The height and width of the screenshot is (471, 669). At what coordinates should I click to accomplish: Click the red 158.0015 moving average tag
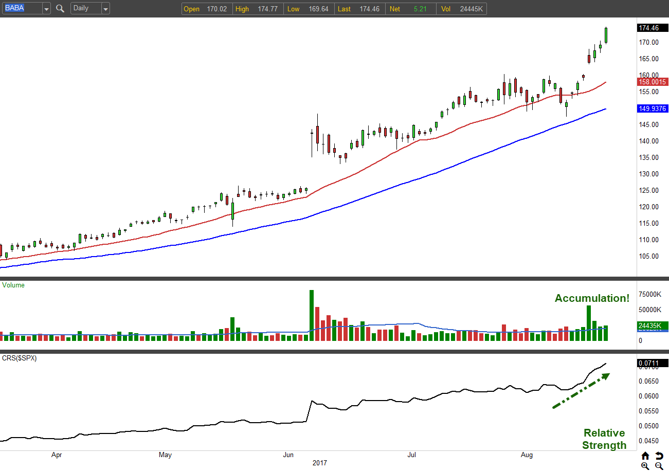pos(652,82)
